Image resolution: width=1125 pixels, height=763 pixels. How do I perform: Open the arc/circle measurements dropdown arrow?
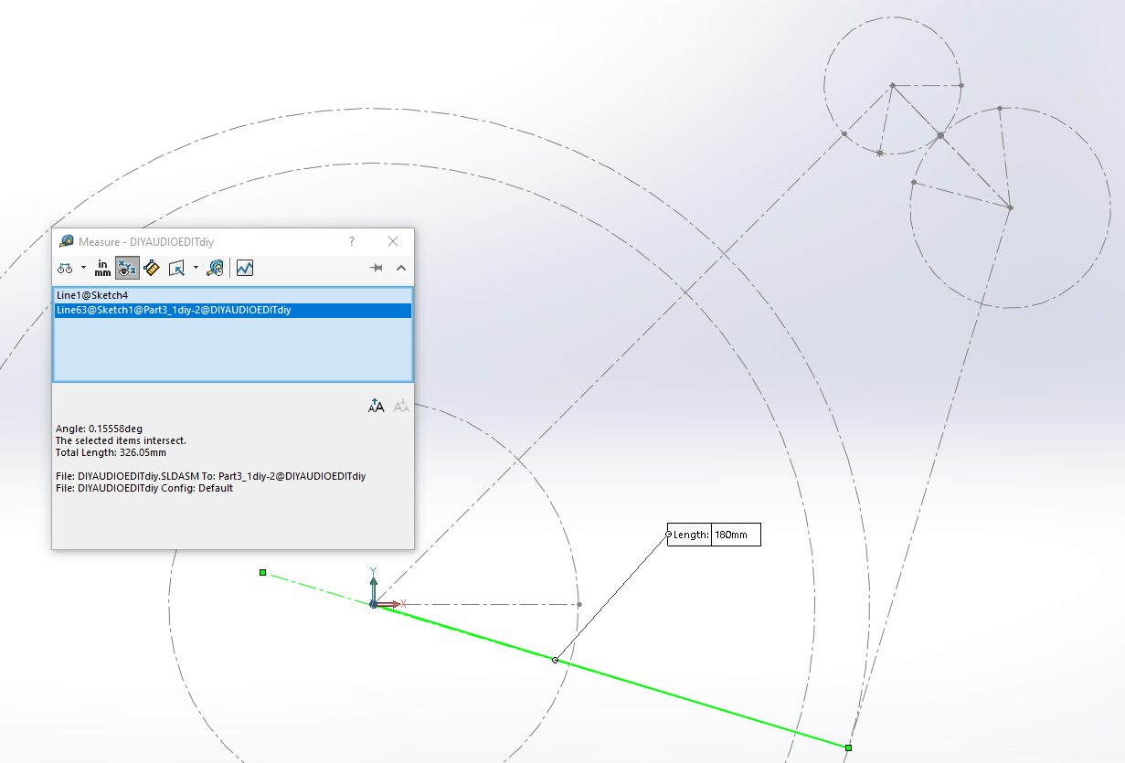(x=83, y=268)
